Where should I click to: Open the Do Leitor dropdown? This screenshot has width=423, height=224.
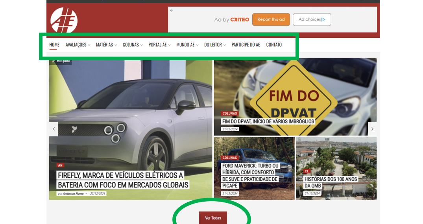(215, 45)
